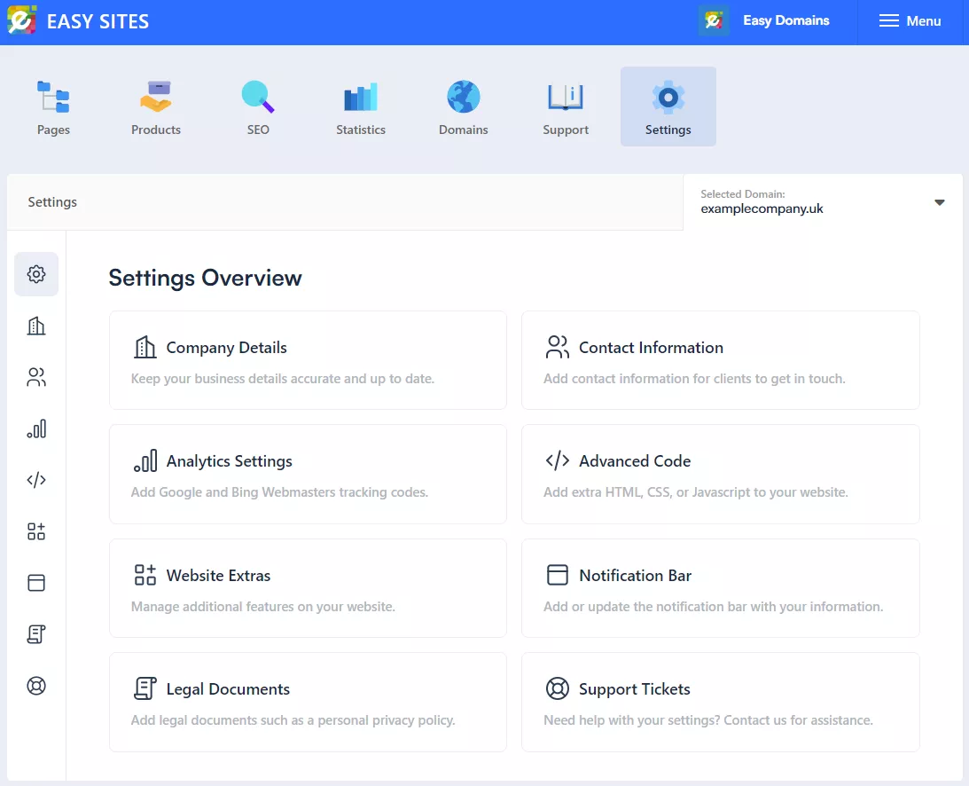Viewport: 969px width, 786px height.
Task: Open the Notification Bar settings
Action: tap(720, 587)
